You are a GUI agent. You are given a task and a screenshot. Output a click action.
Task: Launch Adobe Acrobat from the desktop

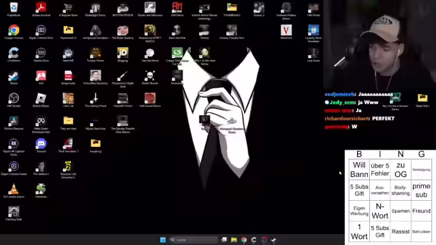41,9
